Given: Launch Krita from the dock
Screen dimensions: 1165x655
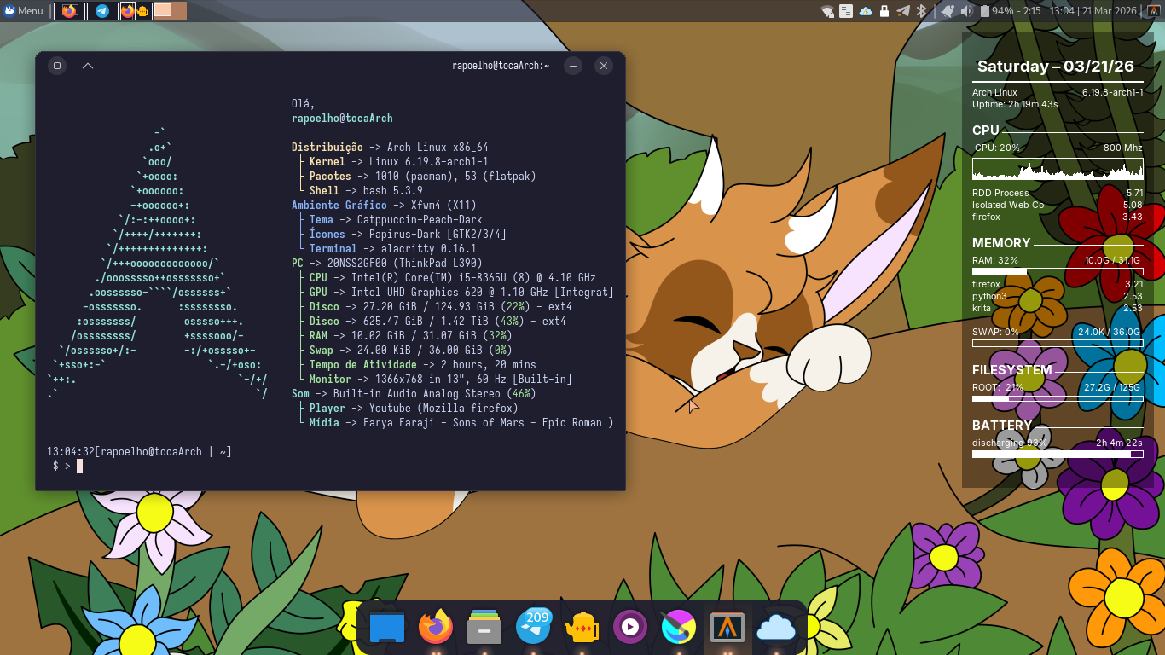Looking at the screenshot, I should pyautogui.click(x=679, y=629).
